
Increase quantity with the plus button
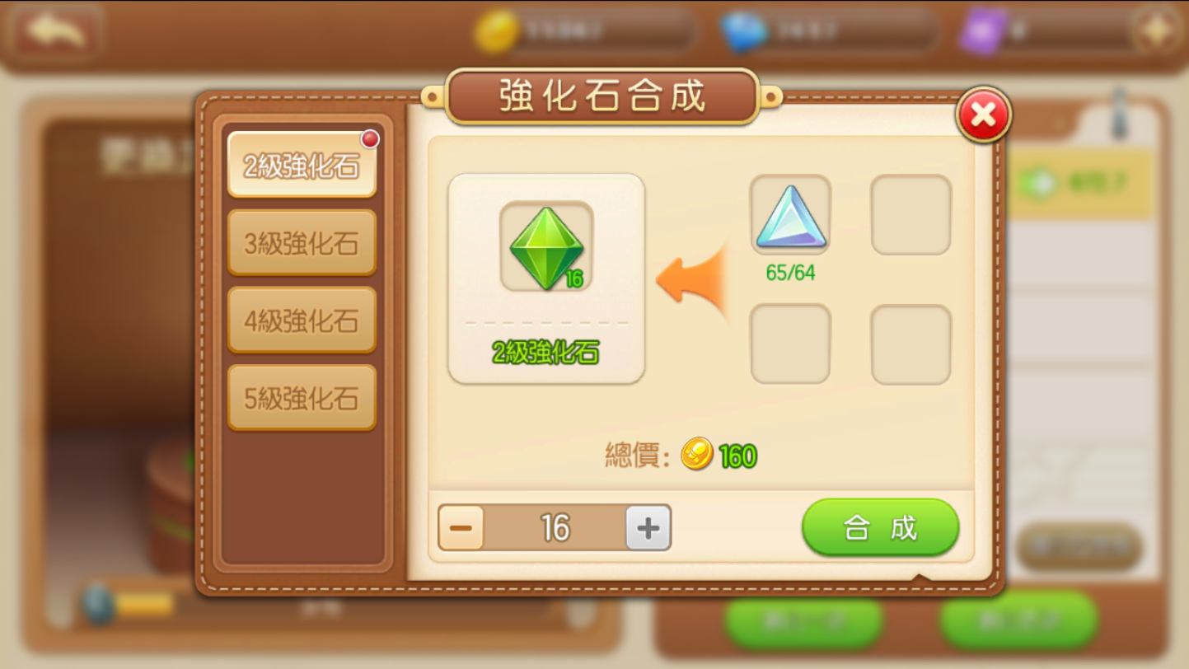[x=648, y=527]
